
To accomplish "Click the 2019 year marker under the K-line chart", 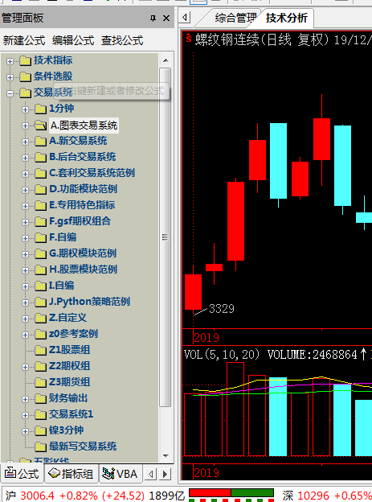I will [x=206, y=337].
